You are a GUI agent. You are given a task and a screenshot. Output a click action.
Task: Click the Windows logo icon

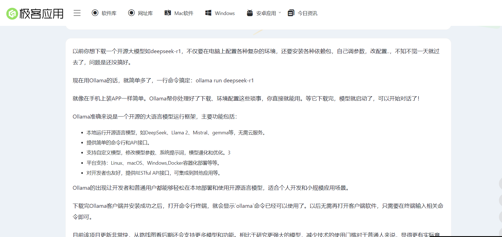(208, 13)
